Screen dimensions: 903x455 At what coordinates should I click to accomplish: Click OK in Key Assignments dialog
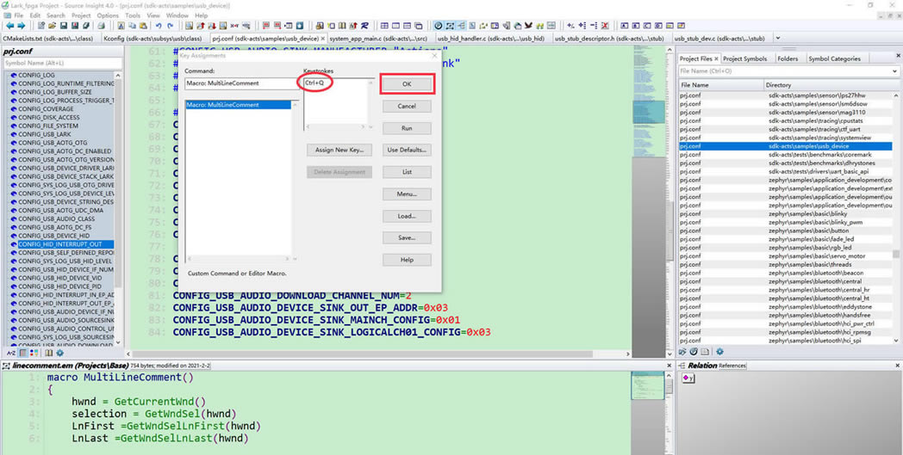click(407, 84)
